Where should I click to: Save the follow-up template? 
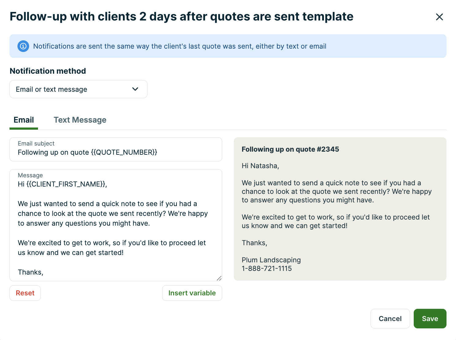point(430,319)
